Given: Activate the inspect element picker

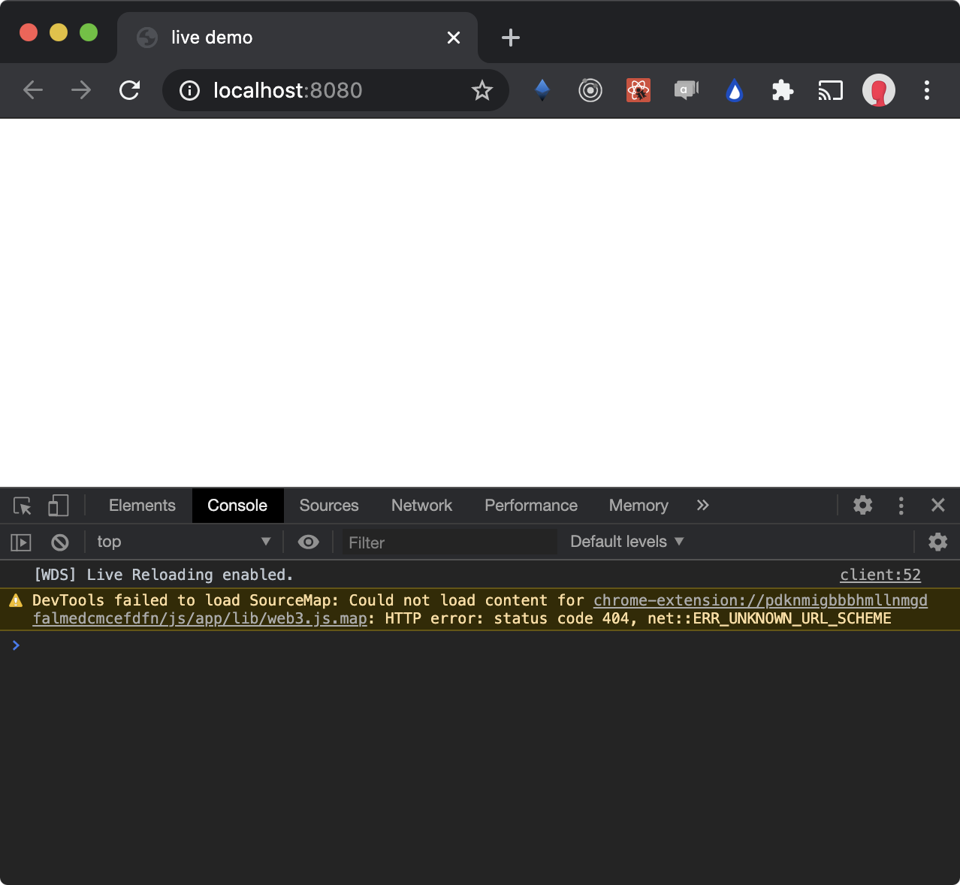Looking at the screenshot, I should 23,506.
